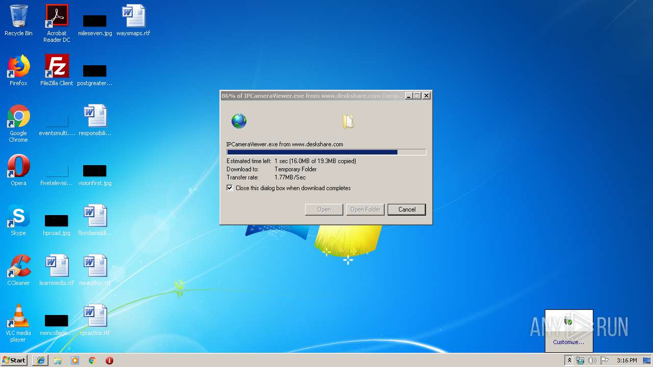Open Internet Explorer in taskbar
The image size is (653, 367).
pos(41,360)
